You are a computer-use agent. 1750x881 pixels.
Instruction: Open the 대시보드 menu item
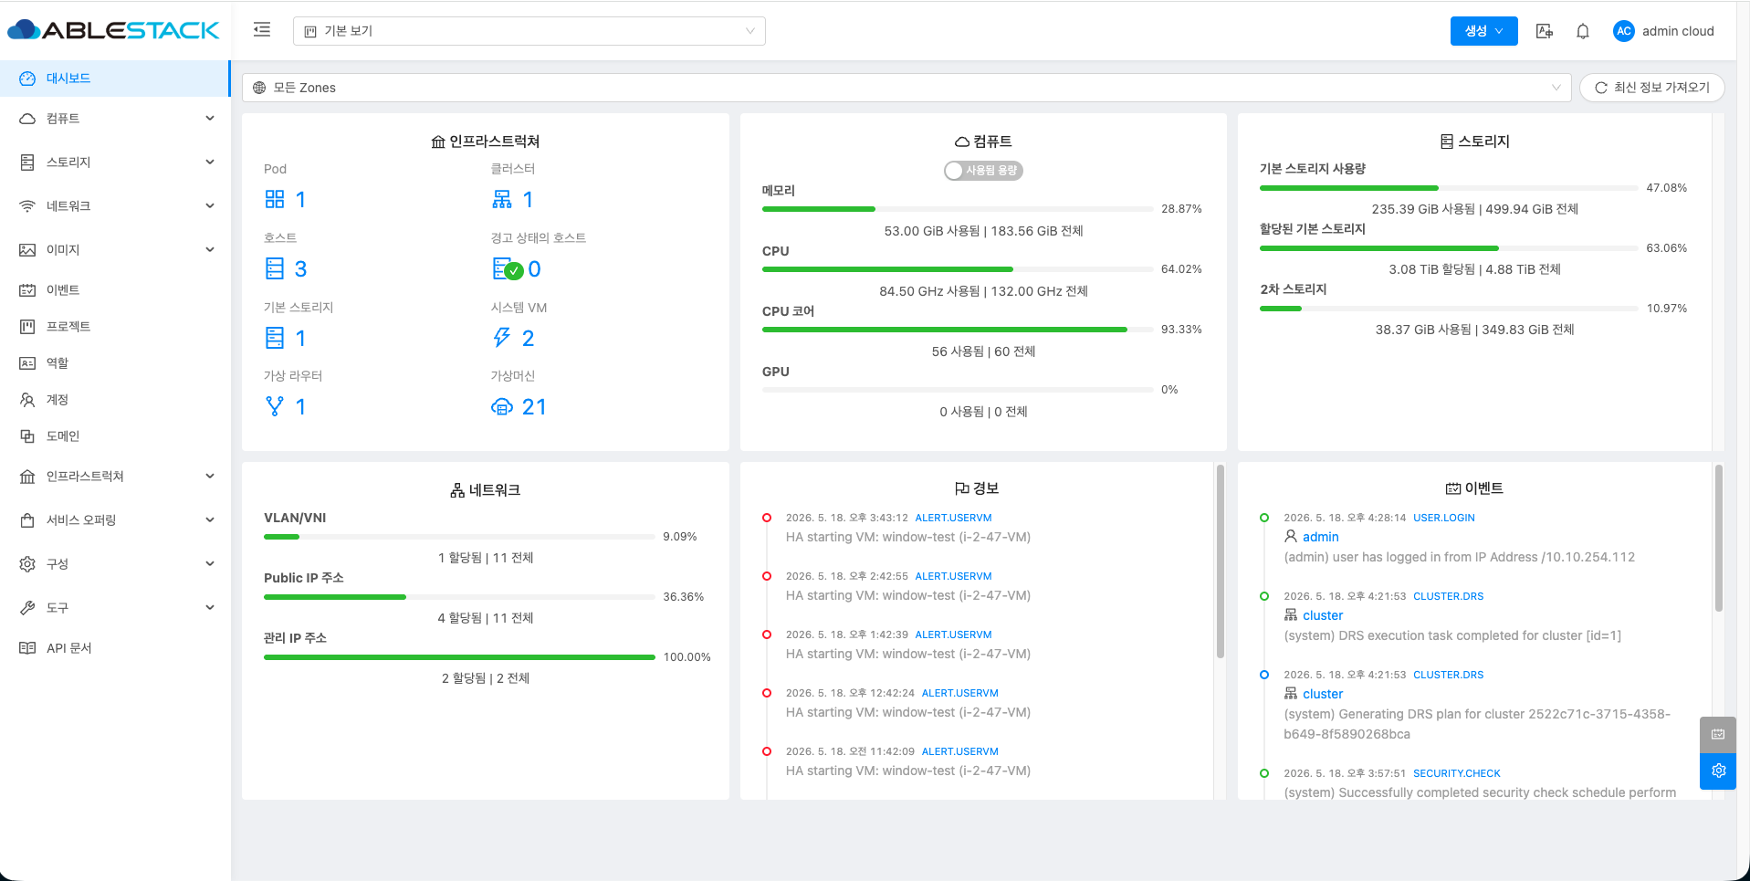coord(114,79)
